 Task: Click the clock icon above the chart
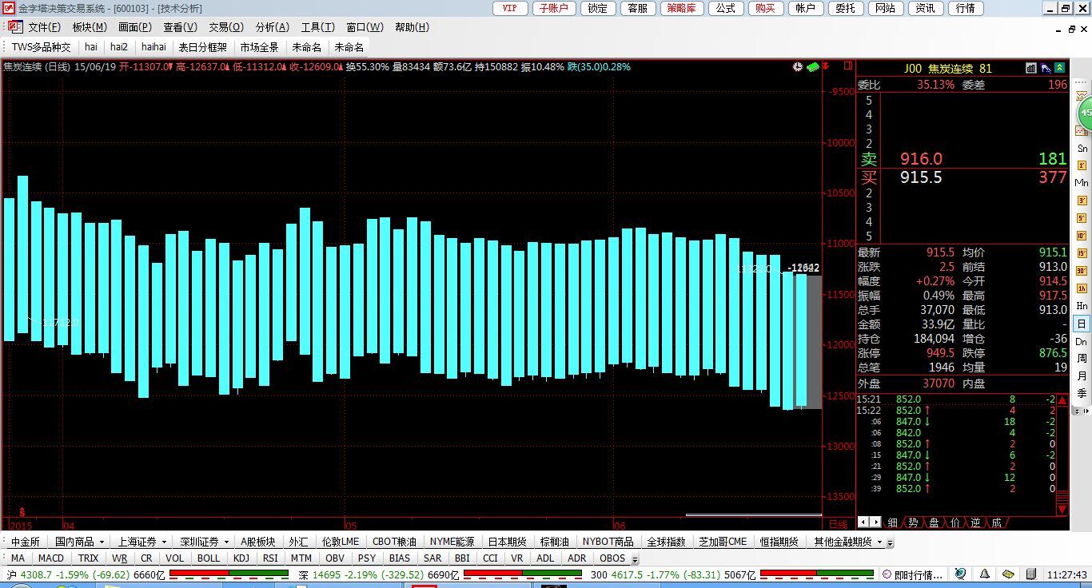[x=797, y=67]
